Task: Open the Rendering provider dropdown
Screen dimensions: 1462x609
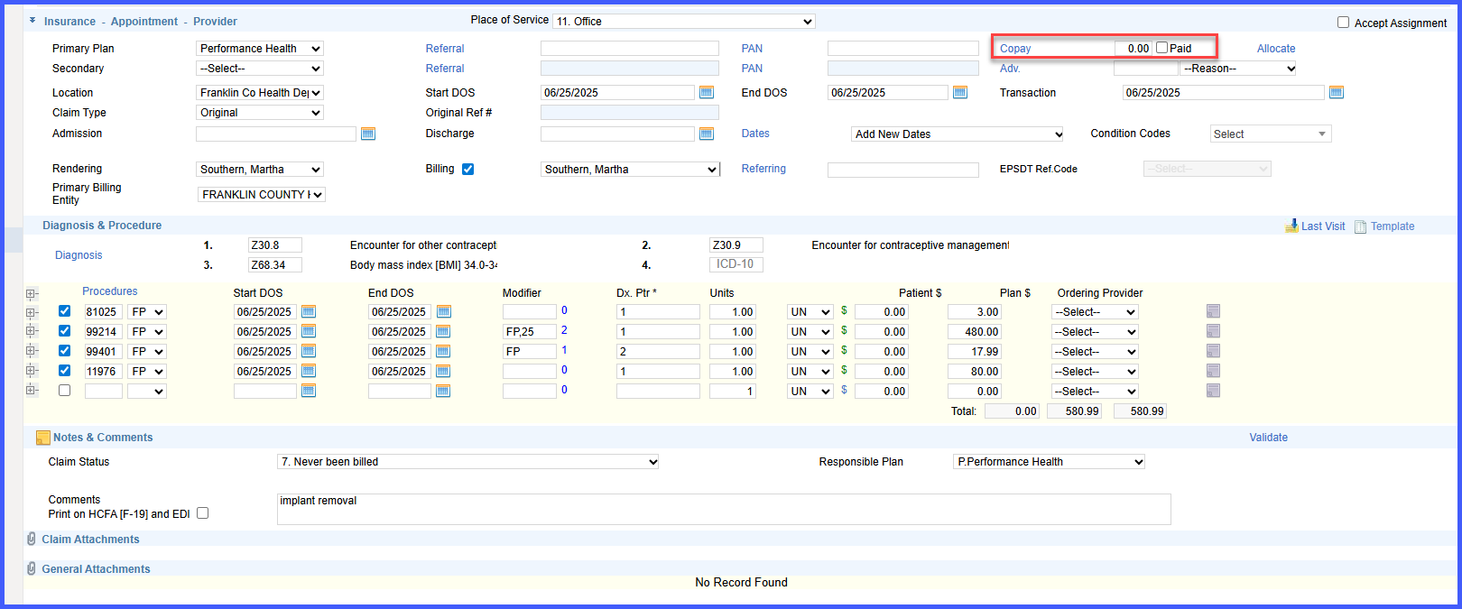Action: click(260, 170)
